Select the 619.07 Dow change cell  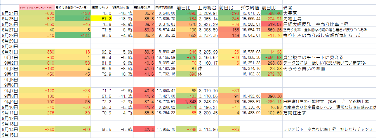point(272,24)
